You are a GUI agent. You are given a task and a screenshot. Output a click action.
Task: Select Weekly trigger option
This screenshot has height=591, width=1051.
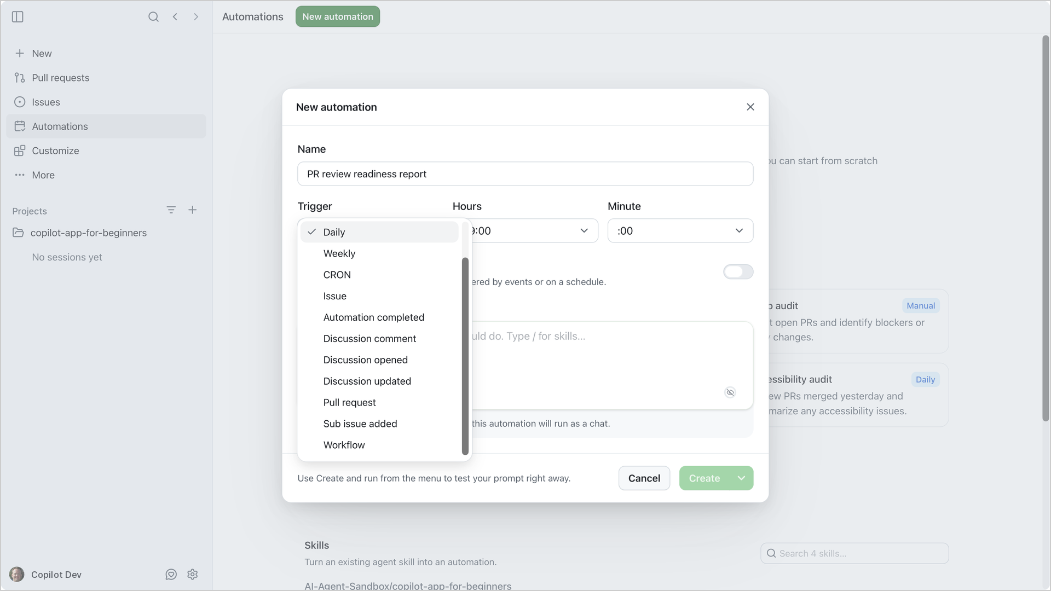click(379, 253)
